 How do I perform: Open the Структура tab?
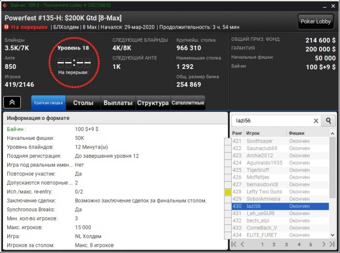[153, 103]
